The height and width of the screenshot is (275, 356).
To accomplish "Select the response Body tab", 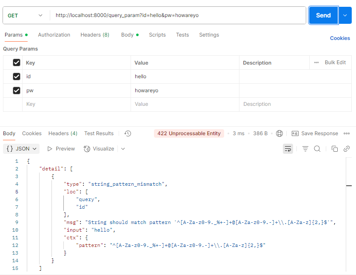I will (x=9, y=133).
